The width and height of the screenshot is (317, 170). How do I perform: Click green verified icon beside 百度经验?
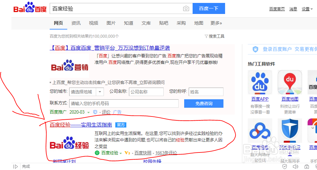(x=97, y=153)
